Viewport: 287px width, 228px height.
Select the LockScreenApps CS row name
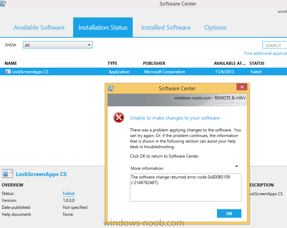(30, 72)
